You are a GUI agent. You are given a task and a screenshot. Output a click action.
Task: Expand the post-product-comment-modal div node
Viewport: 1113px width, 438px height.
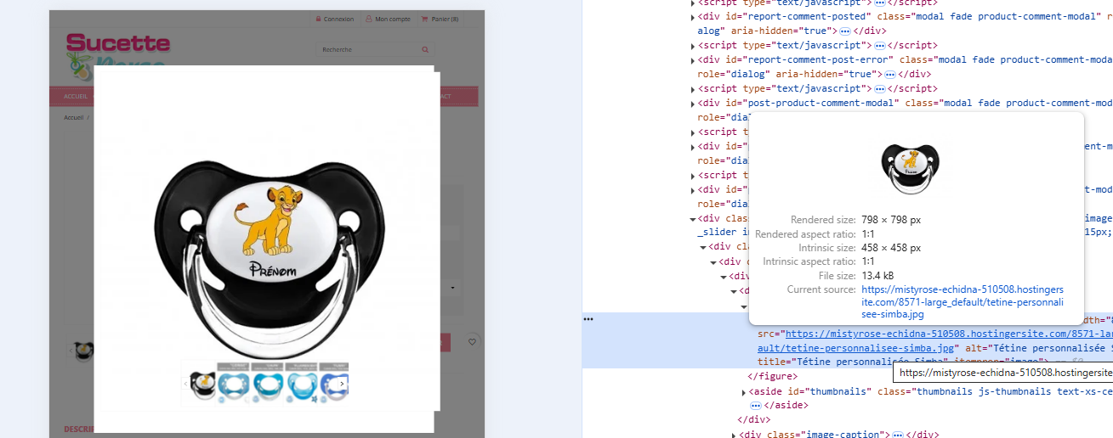coord(692,103)
